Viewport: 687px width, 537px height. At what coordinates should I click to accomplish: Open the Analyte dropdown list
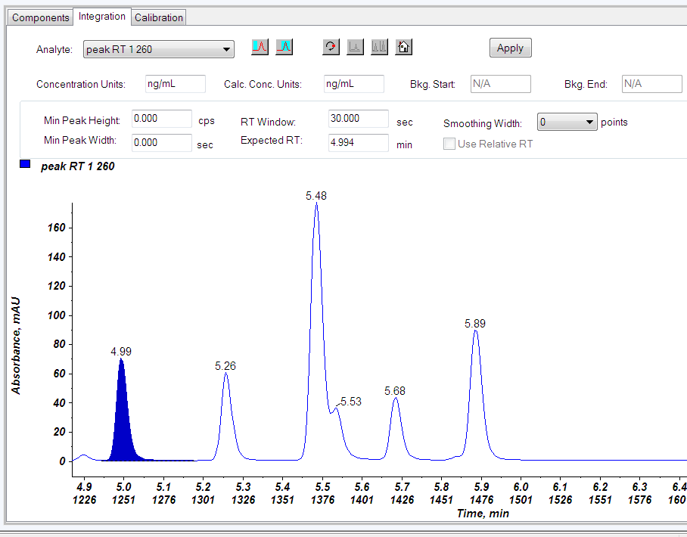tap(226, 49)
